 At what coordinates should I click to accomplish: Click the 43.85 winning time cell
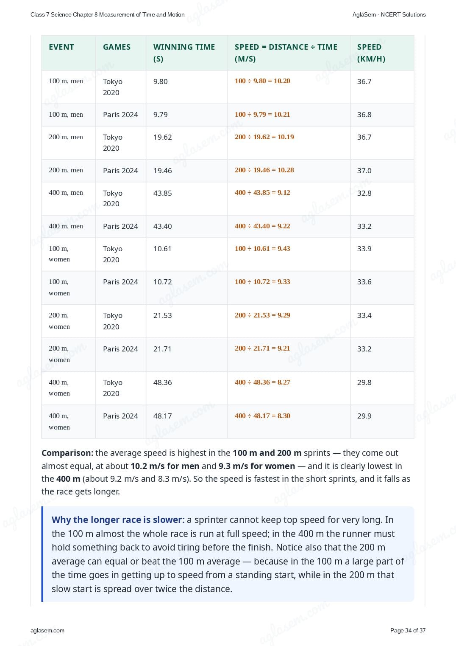click(163, 193)
